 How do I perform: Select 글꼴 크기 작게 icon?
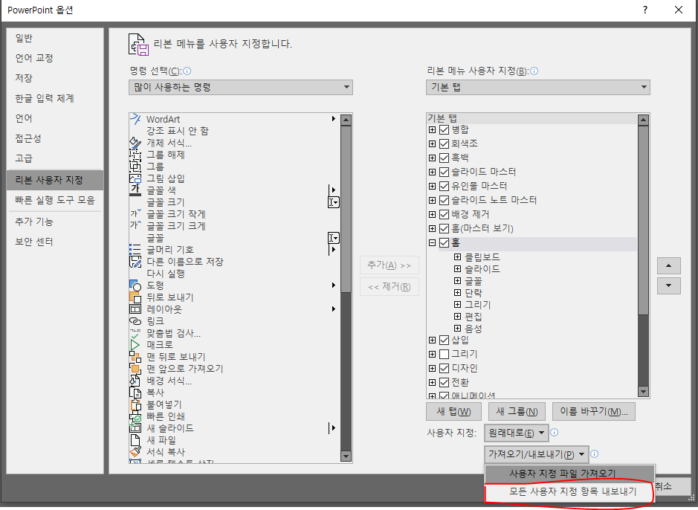click(135, 214)
